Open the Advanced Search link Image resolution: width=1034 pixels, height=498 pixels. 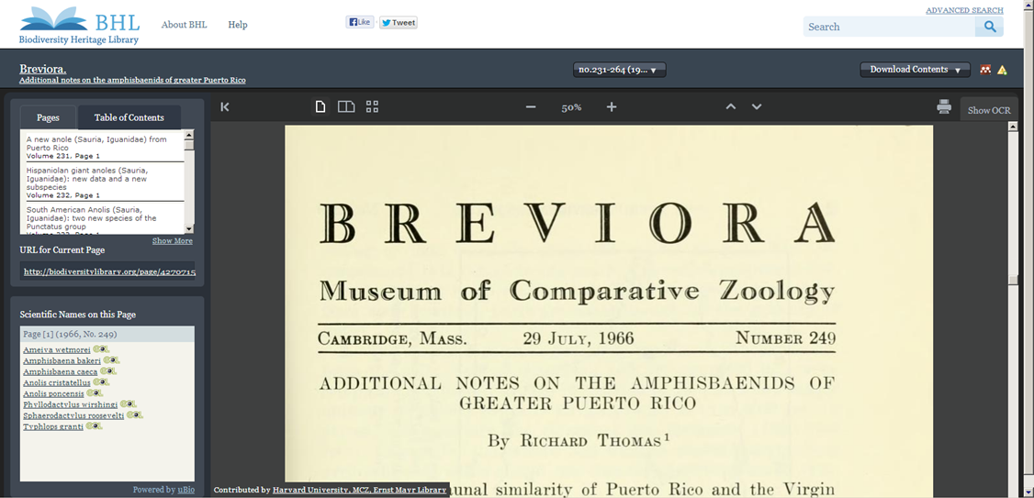click(964, 10)
